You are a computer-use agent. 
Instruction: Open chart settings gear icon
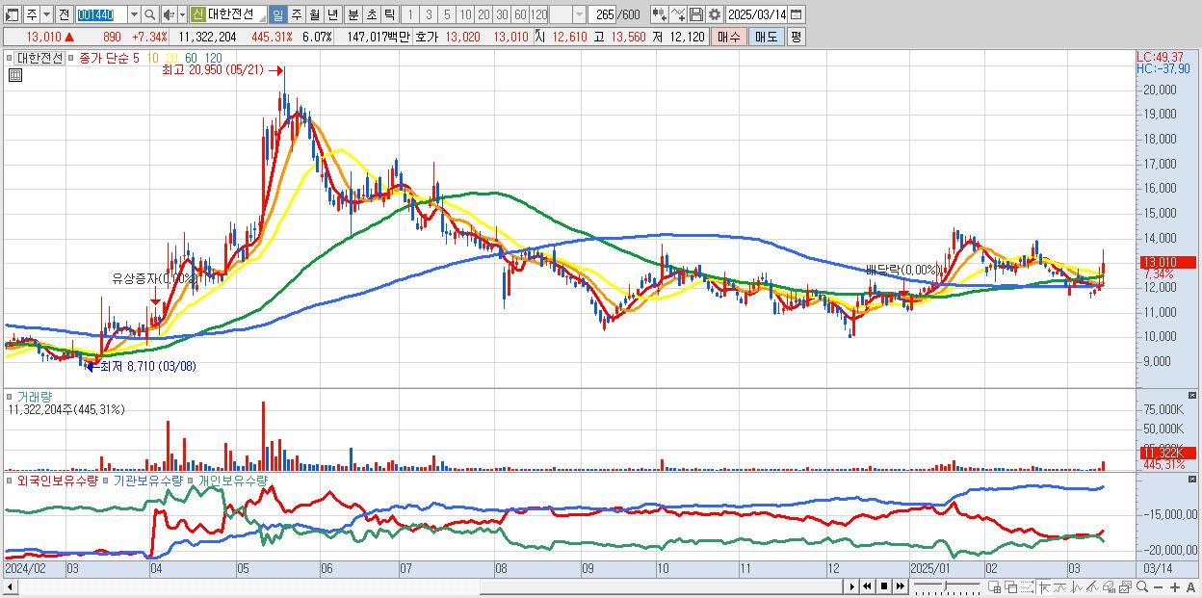click(715, 14)
